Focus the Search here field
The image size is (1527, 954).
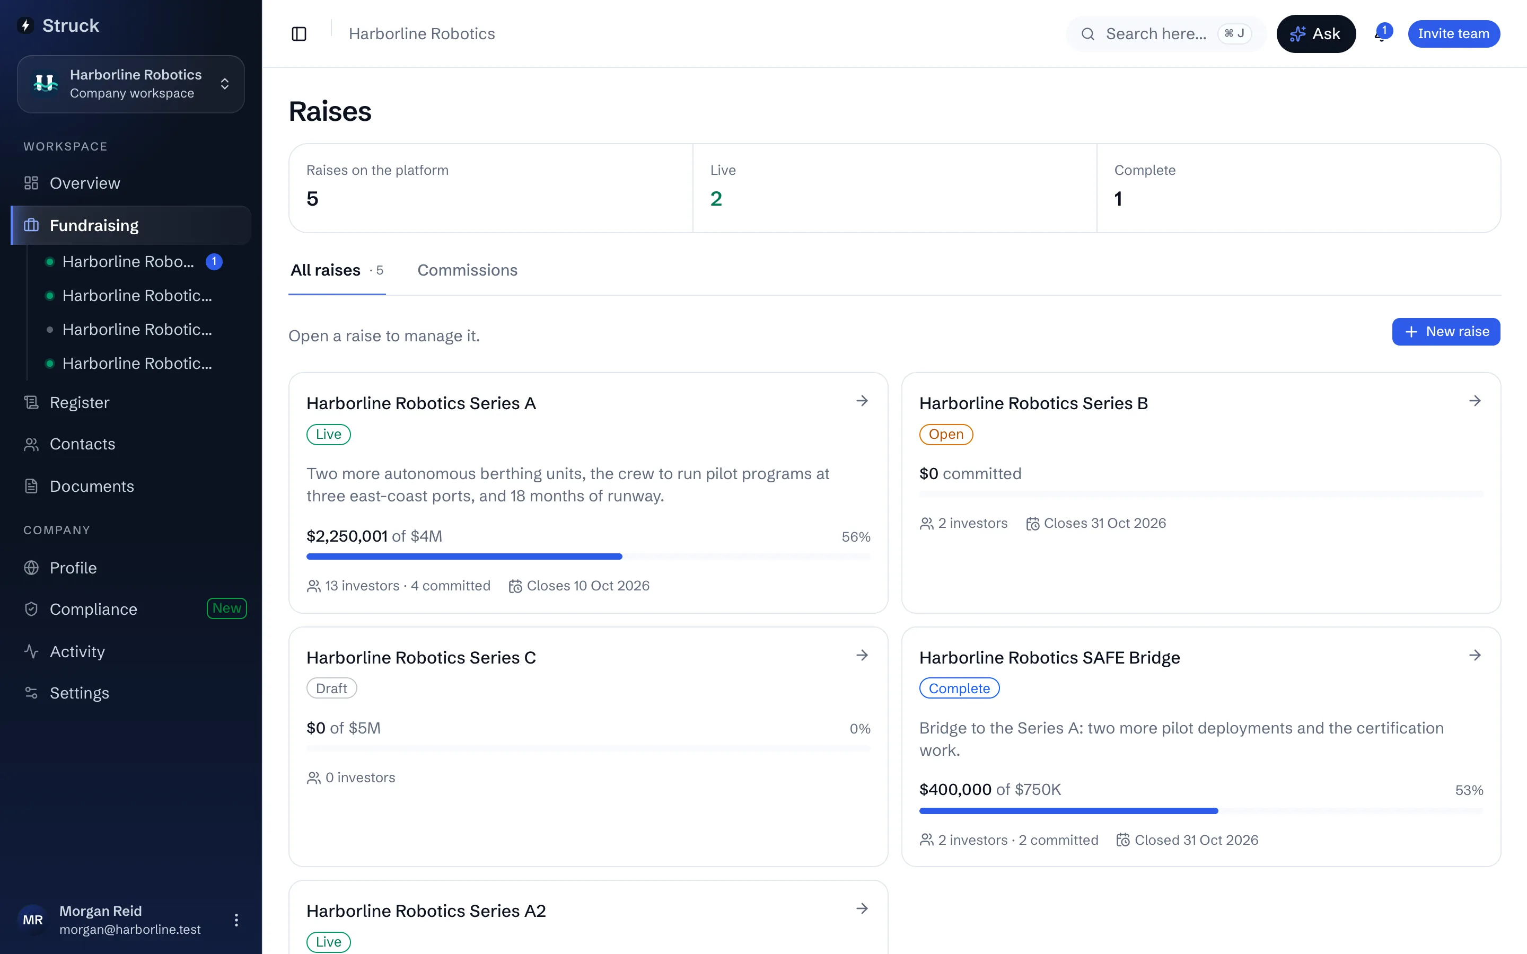pyautogui.click(x=1165, y=34)
